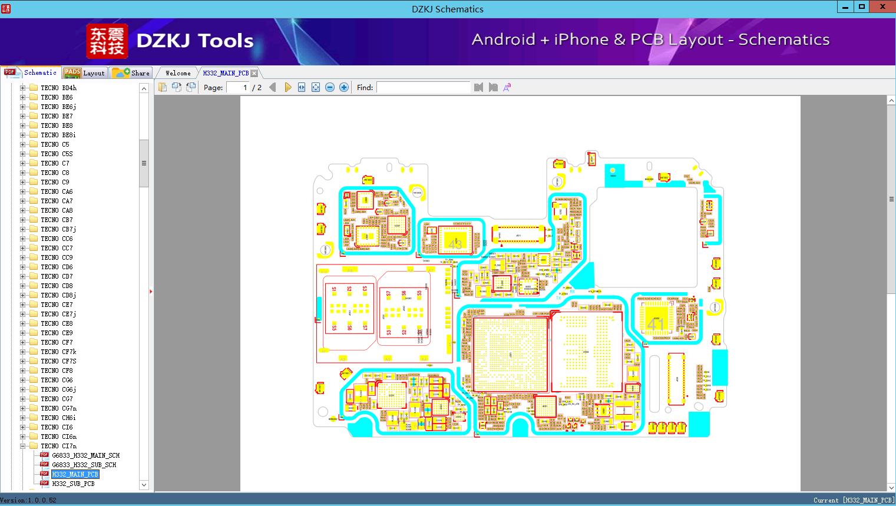Toggle match case search option
This screenshot has width=896, height=506.
(x=507, y=87)
